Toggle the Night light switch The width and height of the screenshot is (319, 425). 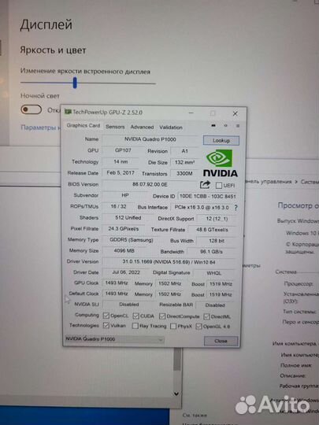32,109
